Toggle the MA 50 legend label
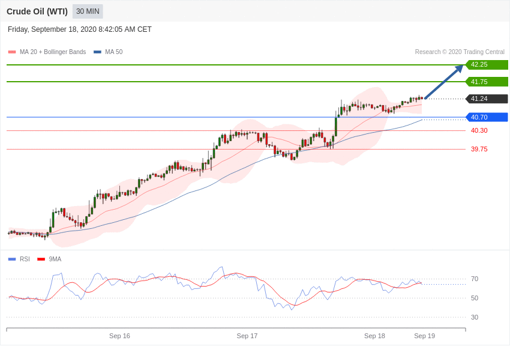510x346 pixels. [114, 52]
